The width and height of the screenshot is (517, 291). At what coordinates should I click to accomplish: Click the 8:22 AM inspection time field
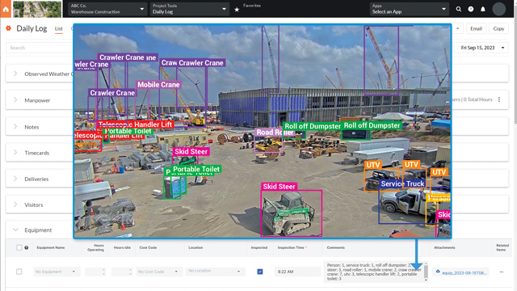[297, 272]
